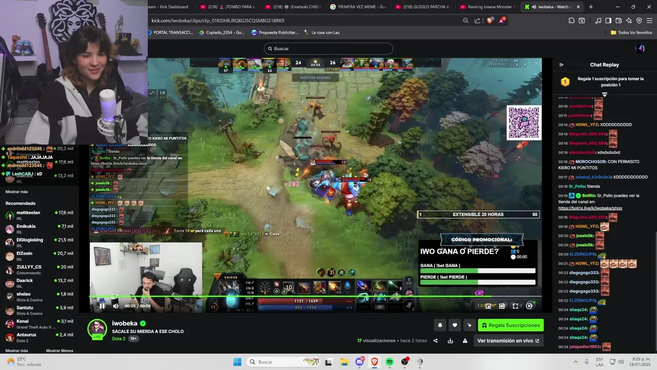Image resolution: width=657 pixels, height=370 pixels.
Task: Click the address bar URL
Action: coord(218,21)
